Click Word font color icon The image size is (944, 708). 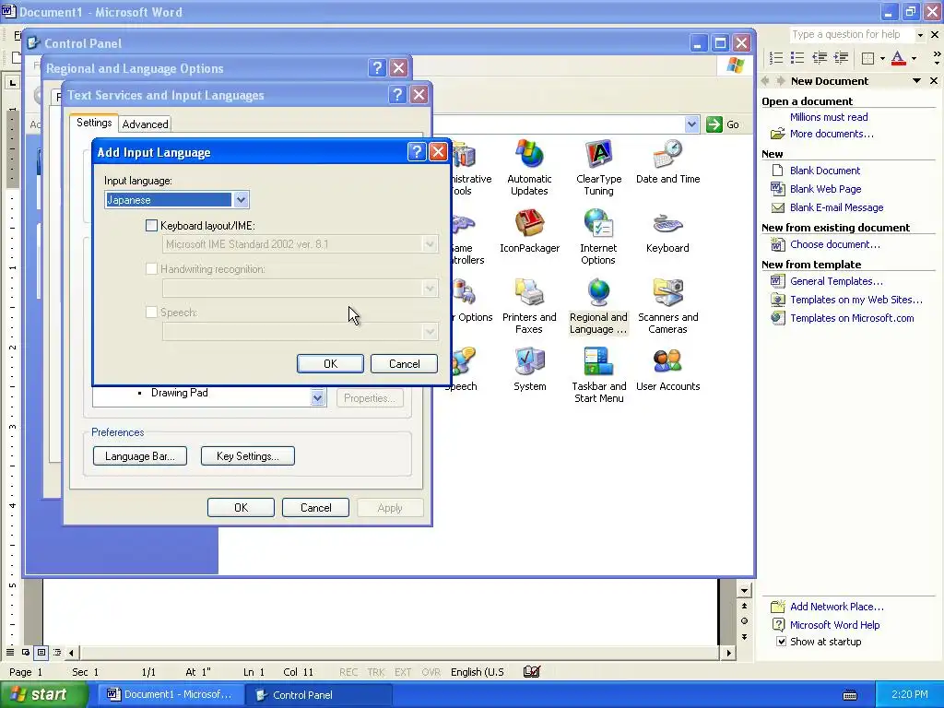898,58
